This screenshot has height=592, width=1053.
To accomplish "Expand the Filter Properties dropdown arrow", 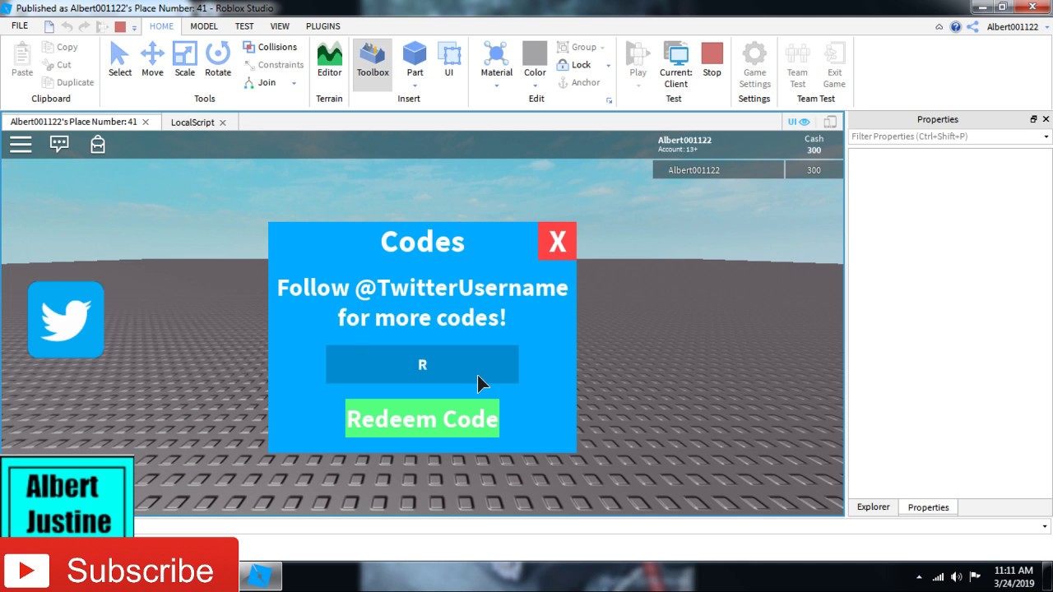I will click(1046, 136).
